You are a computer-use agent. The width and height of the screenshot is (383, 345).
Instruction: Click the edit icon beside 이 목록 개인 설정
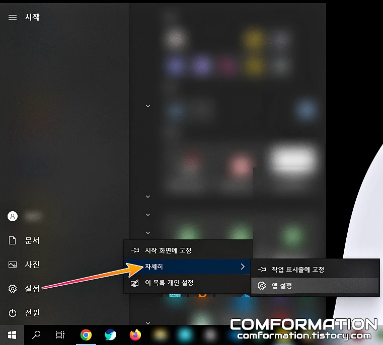[x=135, y=283]
